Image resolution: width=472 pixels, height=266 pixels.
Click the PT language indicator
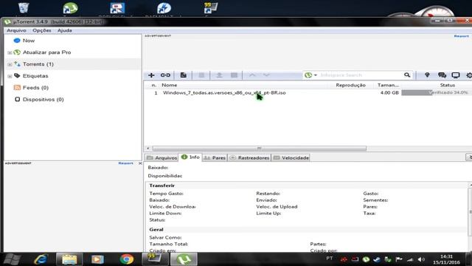pyautogui.click(x=330, y=259)
